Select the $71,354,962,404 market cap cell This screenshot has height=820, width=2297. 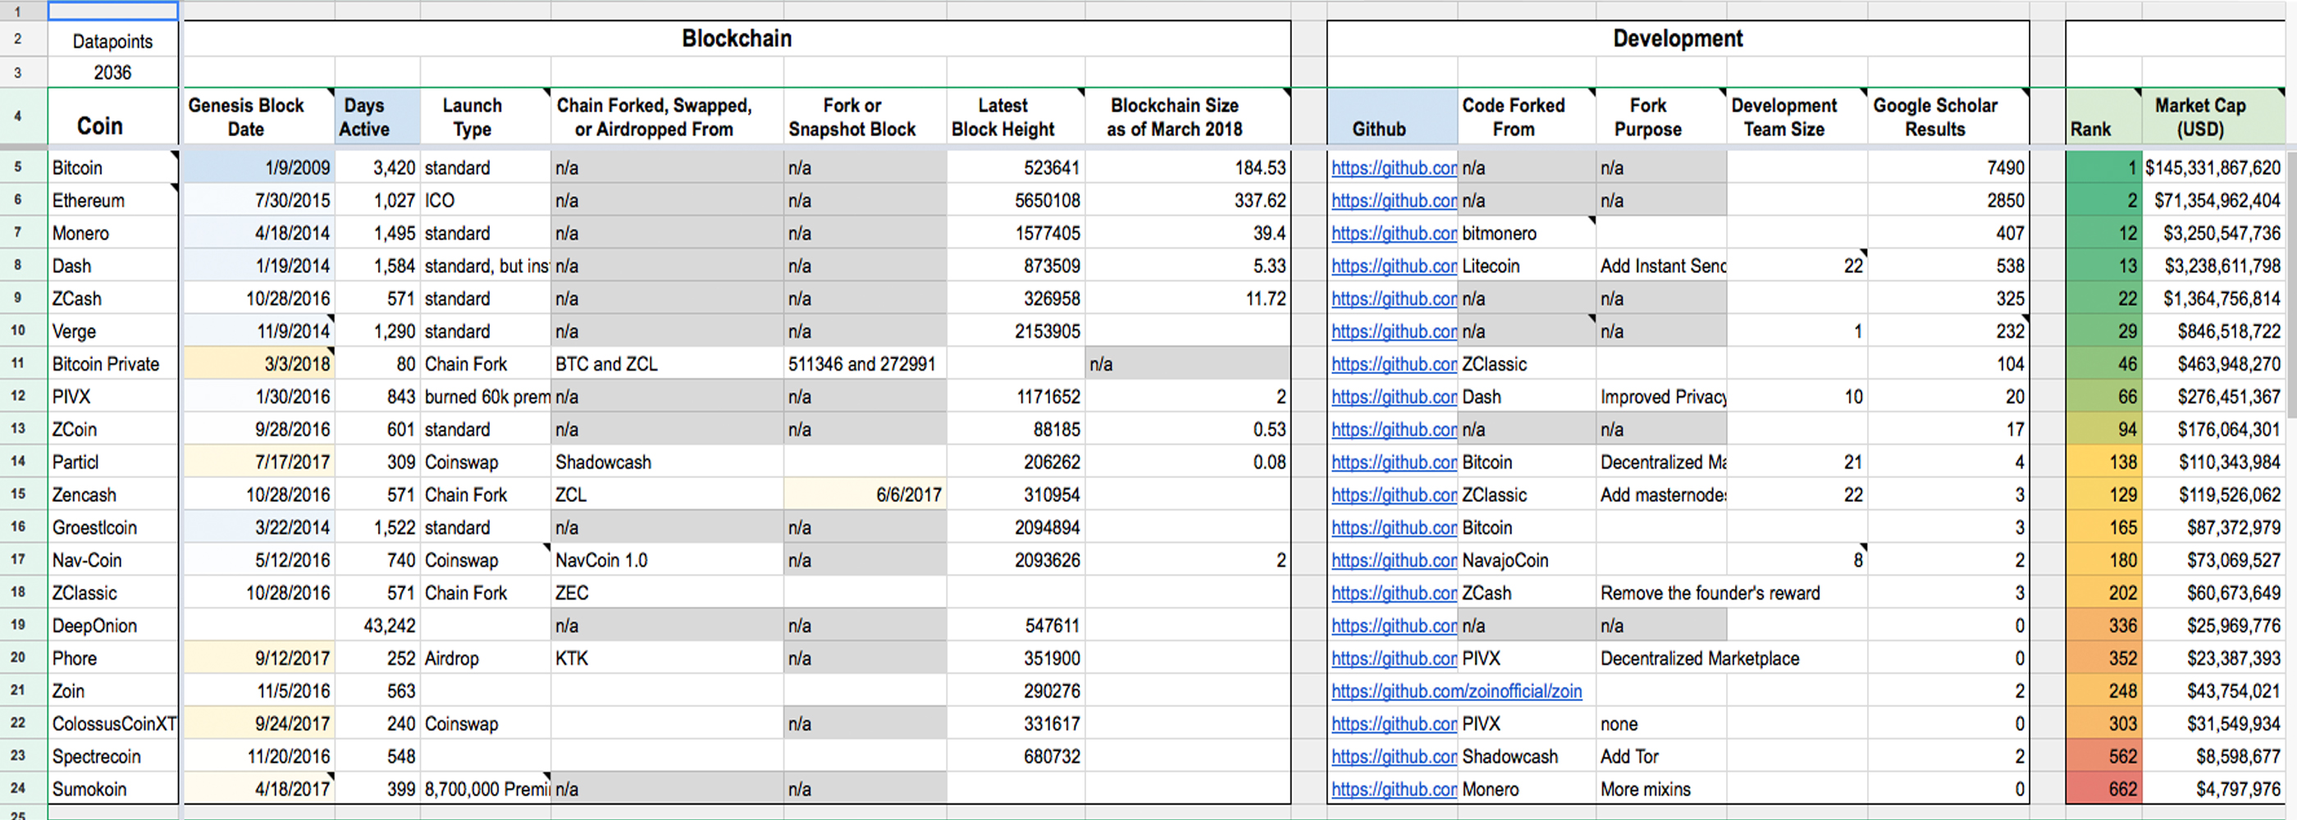[x=2213, y=201]
